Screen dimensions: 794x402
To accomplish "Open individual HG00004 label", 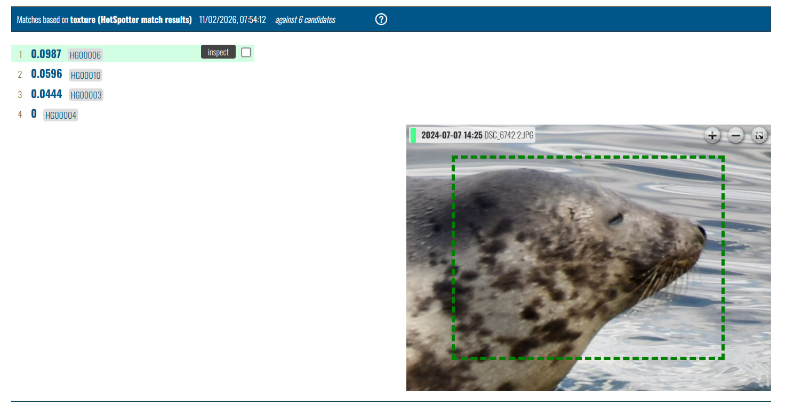I will 61,115.
